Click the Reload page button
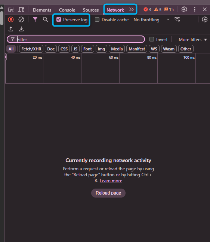Viewport: 210px width, 242px height. click(x=108, y=193)
